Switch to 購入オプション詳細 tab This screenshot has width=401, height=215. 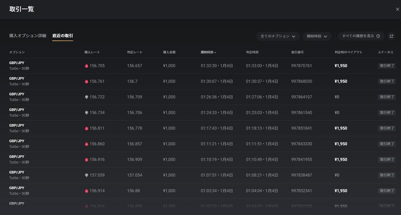28,36
